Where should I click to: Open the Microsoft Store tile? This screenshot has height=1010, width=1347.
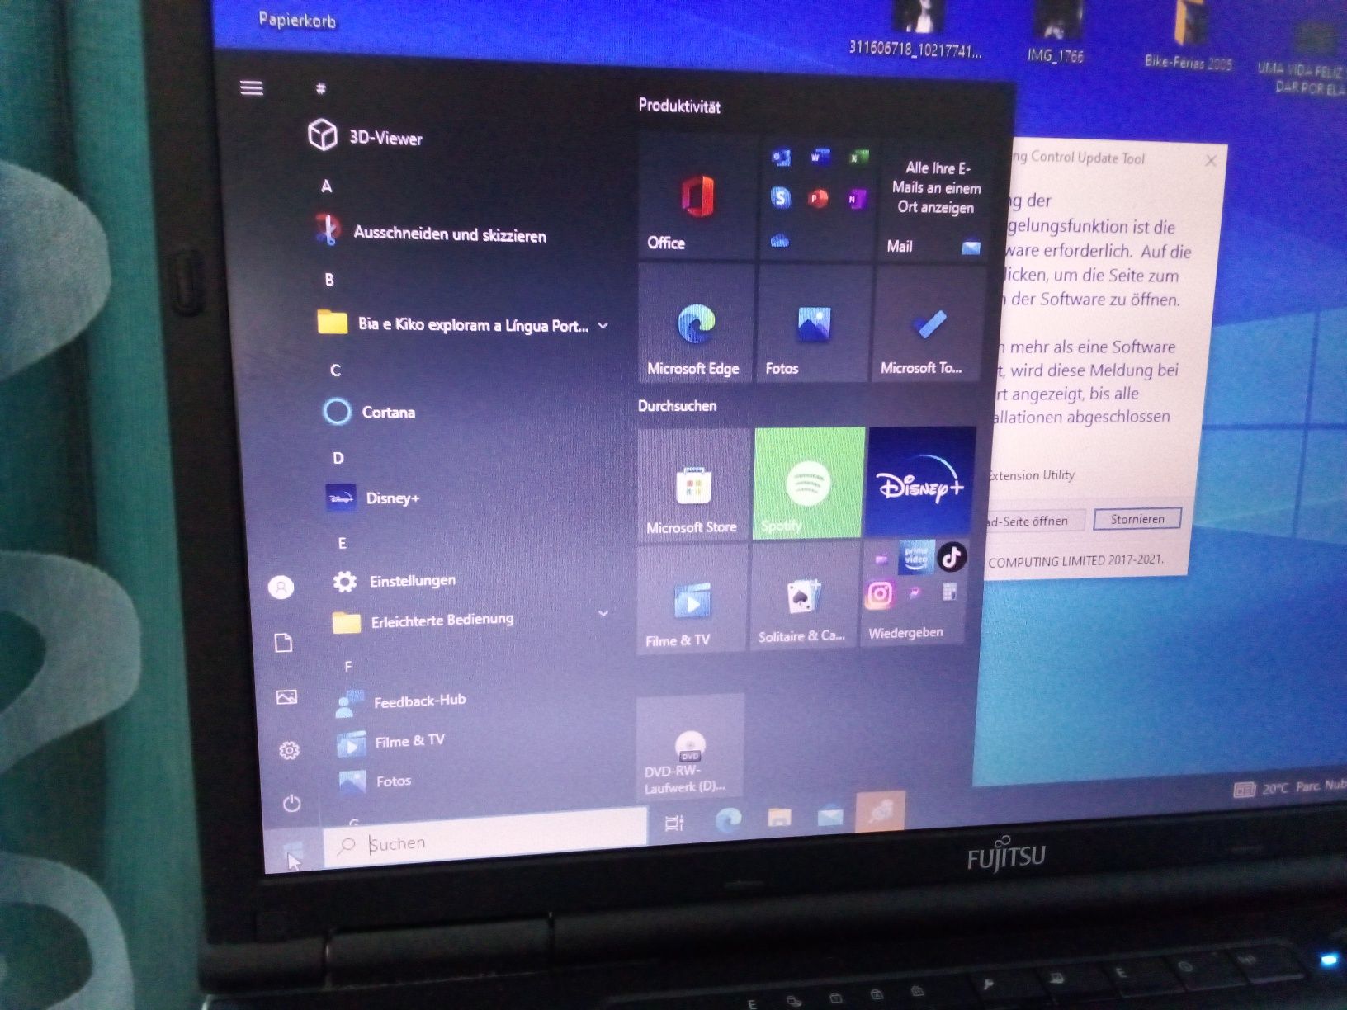(x=694, y=484)
